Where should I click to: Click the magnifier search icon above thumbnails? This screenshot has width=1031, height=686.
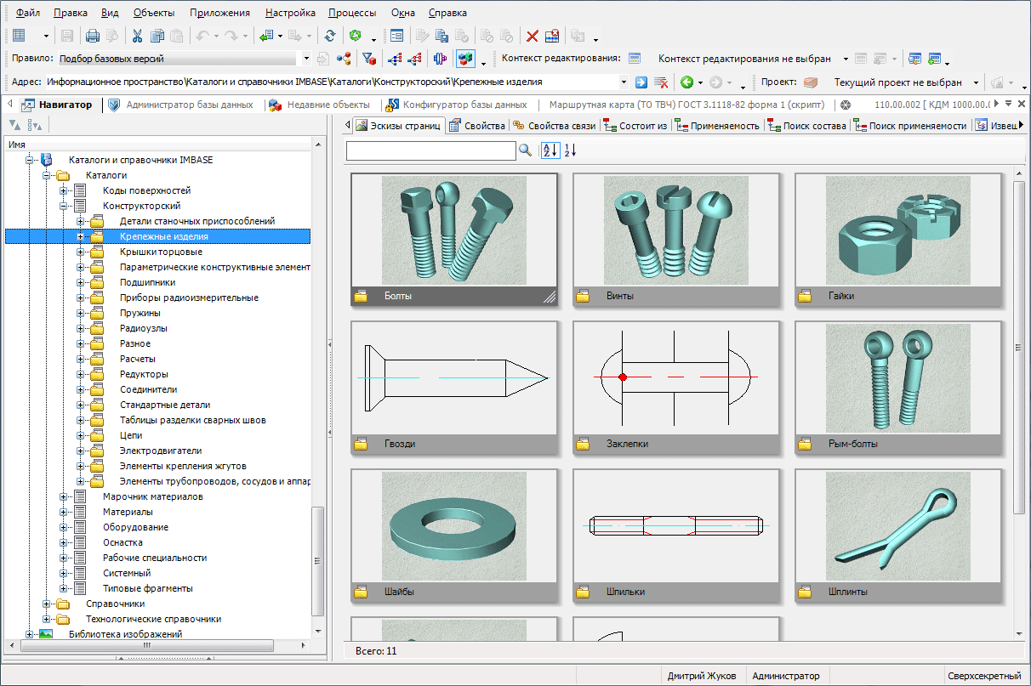click(526, 150)
